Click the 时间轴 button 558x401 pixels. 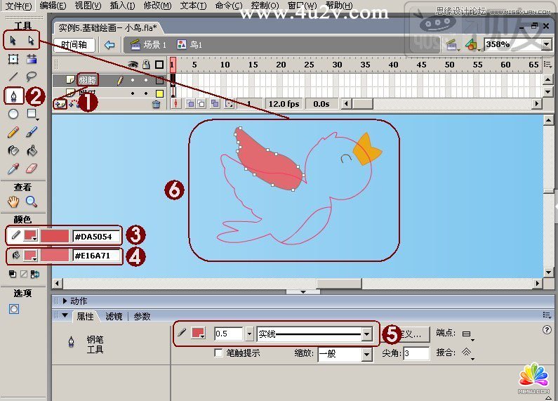74,45
